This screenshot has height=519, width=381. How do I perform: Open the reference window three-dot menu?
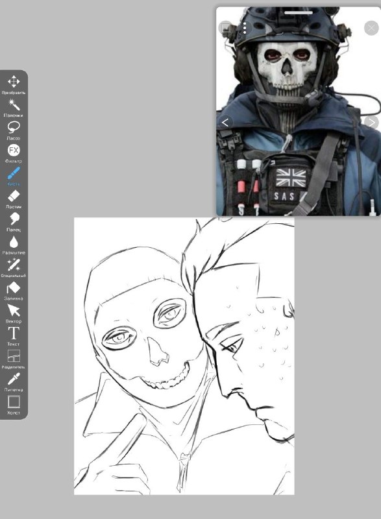pyautogui.click(x=245, y=28)
